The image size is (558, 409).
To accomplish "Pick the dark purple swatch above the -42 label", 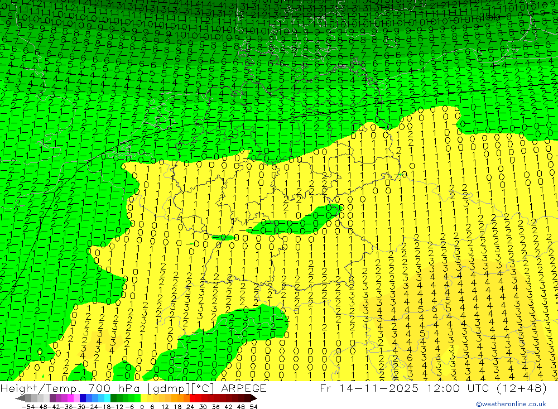I will click(x=52, y=398).
